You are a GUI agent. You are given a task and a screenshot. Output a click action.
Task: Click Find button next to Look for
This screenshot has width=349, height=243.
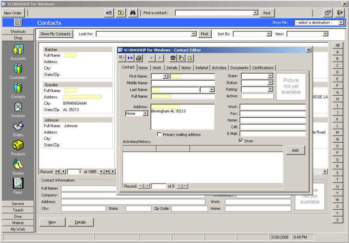[x=204, y=34]
